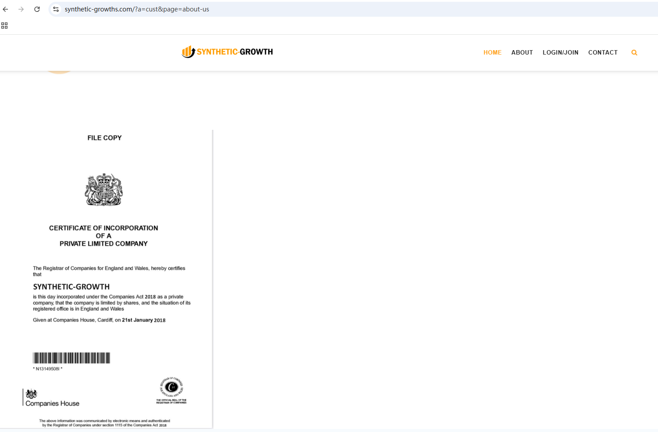Click the Companies House logo on certificate
The image size is (658, 432).
coord(52,398)
